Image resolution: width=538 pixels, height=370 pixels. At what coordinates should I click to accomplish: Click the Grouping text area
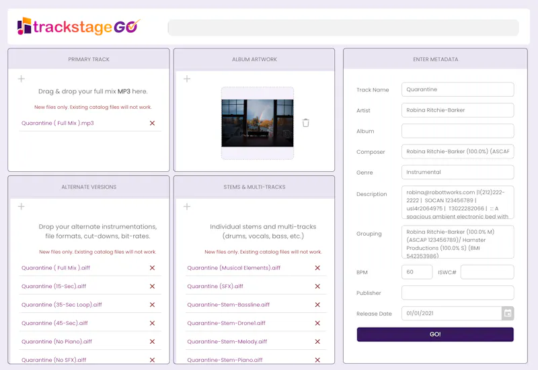coord(458,242)
